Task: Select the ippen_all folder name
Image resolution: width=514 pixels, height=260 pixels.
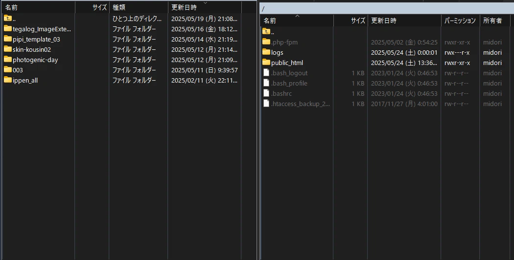Action: coord(25,80)
